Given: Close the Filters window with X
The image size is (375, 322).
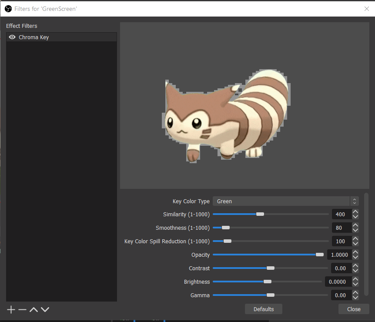Looking at the screenshot, I should click(x=366, y=9).
